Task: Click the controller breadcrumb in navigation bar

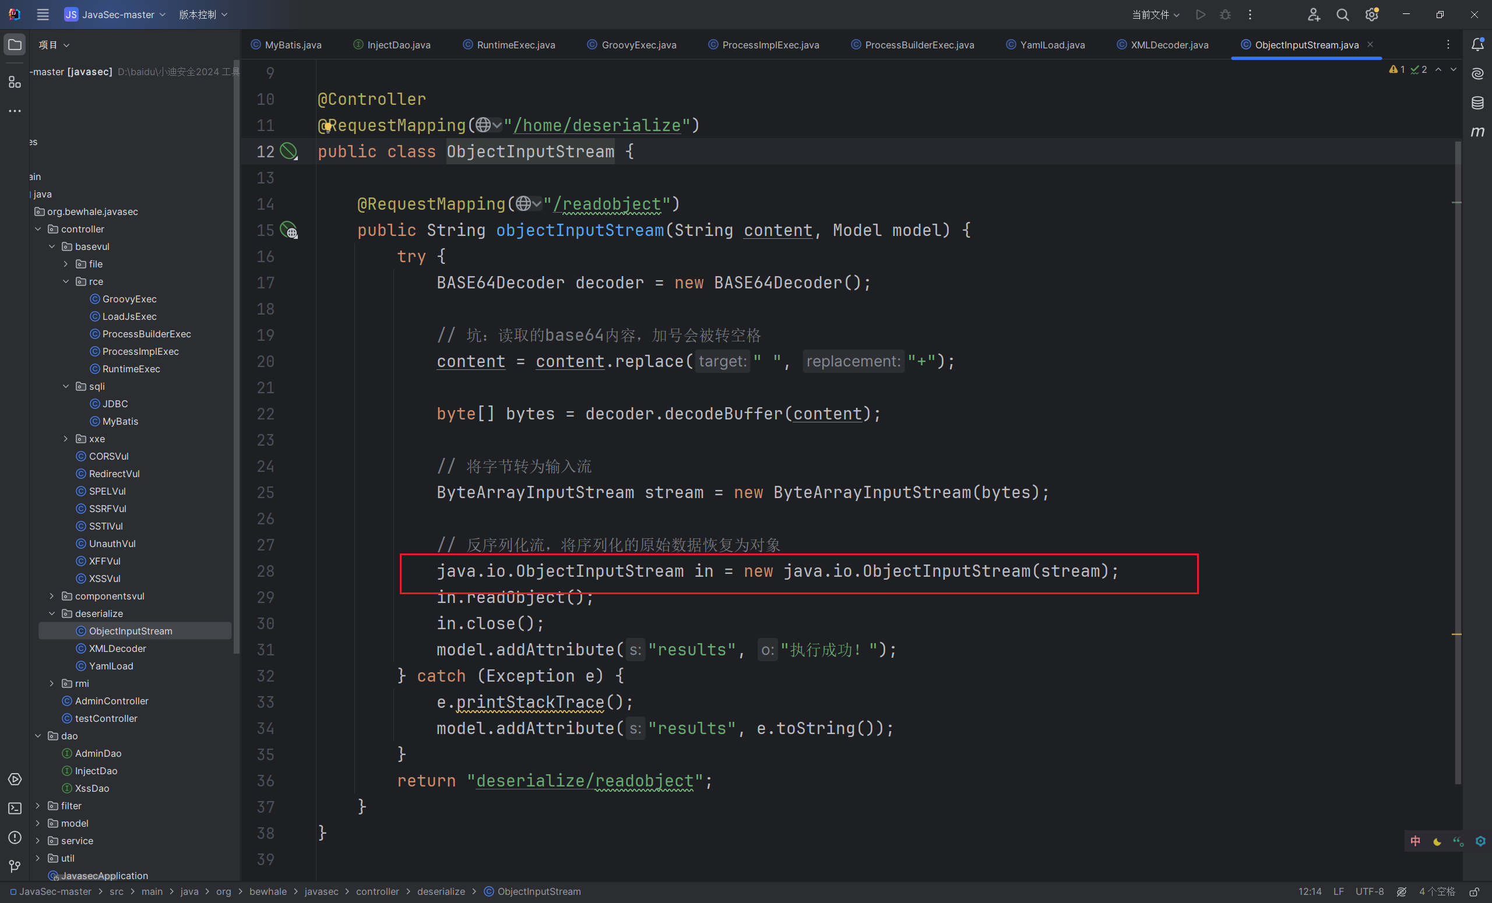Action: [377, 891]
